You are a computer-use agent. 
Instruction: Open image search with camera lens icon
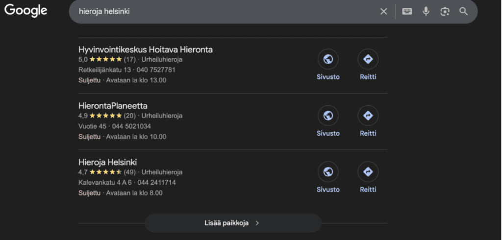pyautogui.click(x=445, y=11)
